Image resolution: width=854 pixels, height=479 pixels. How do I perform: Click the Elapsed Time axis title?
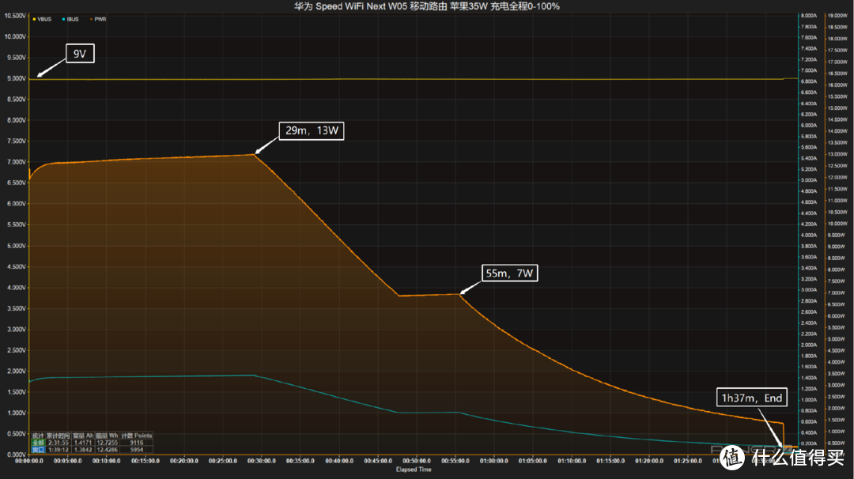(414, 470)
